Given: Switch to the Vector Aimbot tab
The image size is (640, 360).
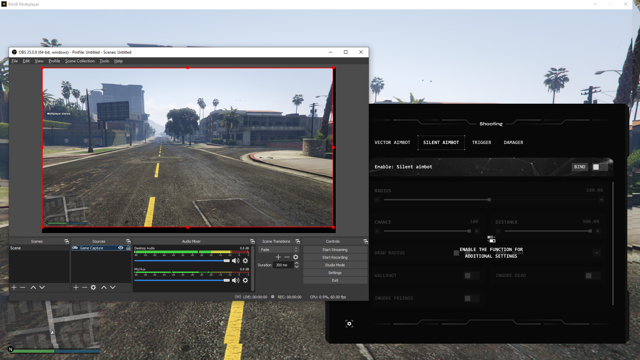Looking at the screenshot, I should [x=392, y=142].
